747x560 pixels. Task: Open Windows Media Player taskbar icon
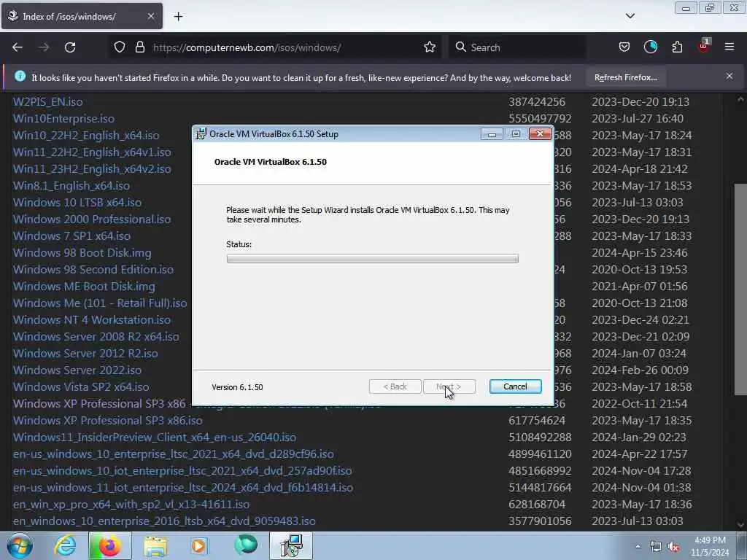199,545
